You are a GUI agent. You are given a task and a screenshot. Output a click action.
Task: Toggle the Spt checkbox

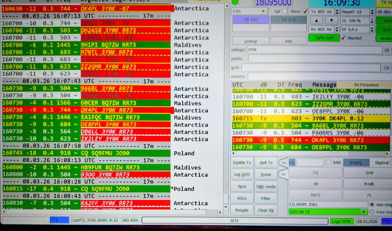click(285, 11)
